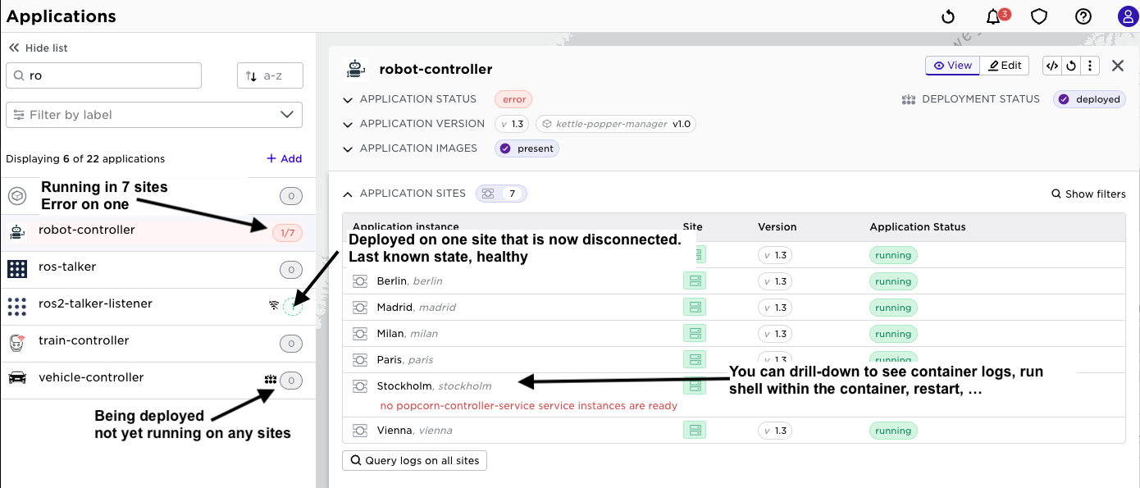Expand the APPLICATION STATUS section
This screenshot has width=1140, height=488.
click(x=348, y=99)
